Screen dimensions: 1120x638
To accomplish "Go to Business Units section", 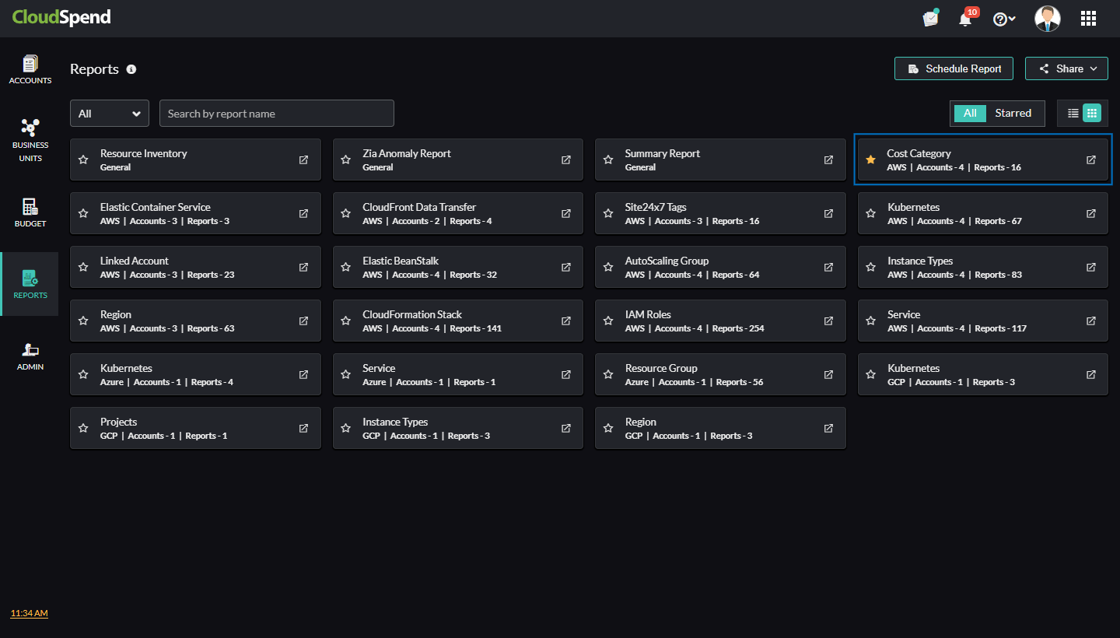I will pyautogui.click(x=30, y=140).
